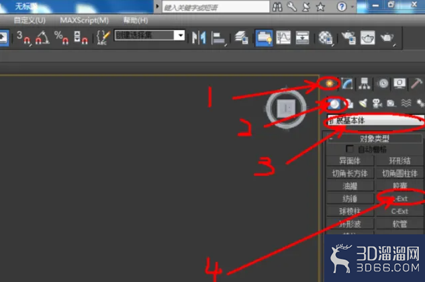This screenshot has width=425, height=282.
Task: Click the 切角长方体 button
Action: pyautogui.click(x=350, y=173)
